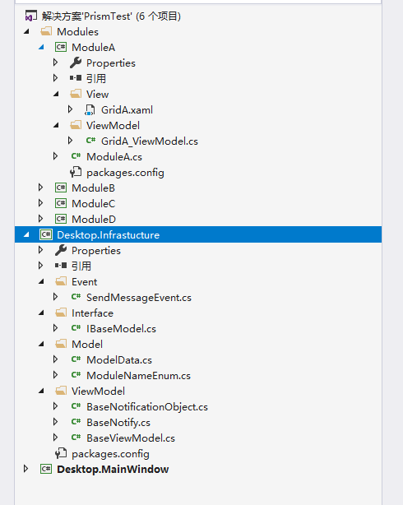Select the GridA.xaml file
Screen dimensions: 403x505
coord(127,110)
